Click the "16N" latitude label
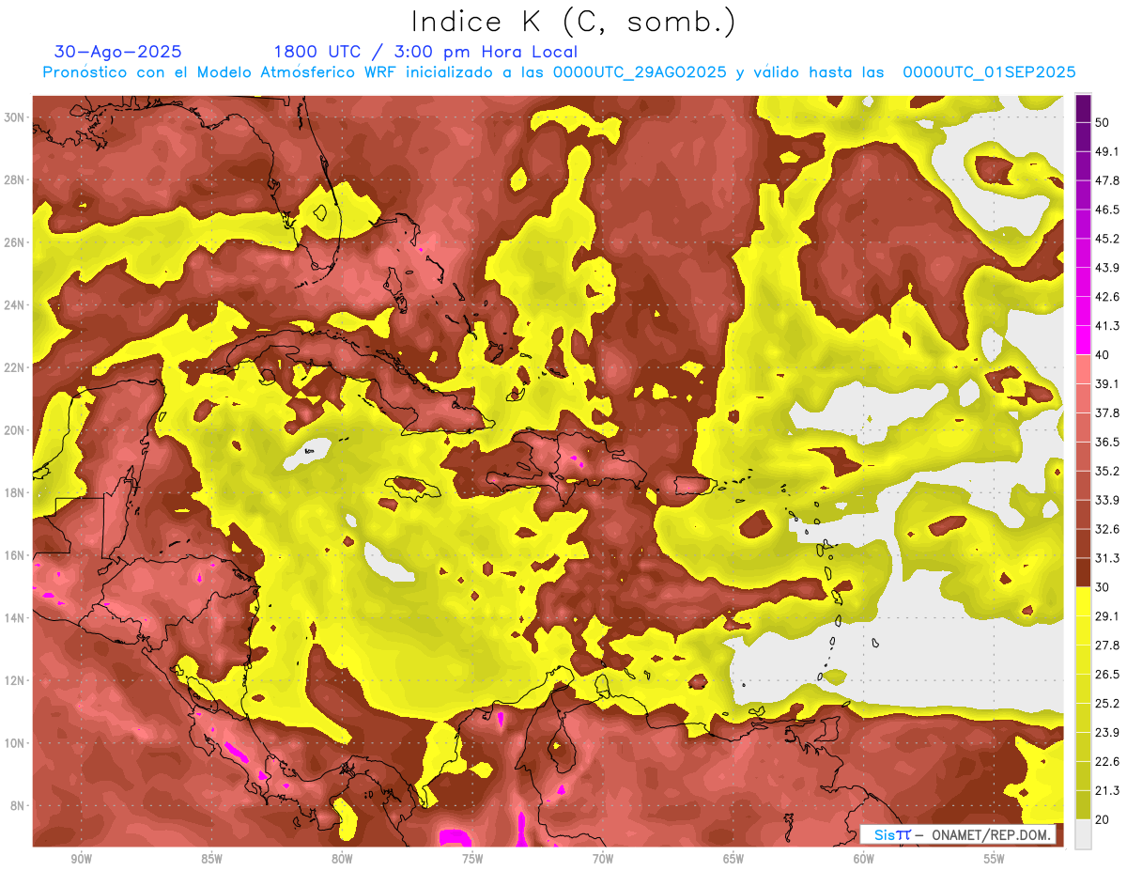 (x=16, y=555)
